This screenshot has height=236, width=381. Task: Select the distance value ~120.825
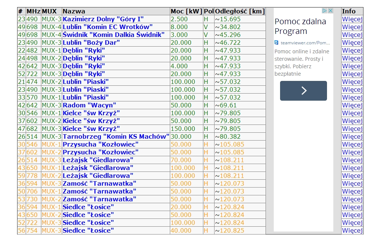(230, 230)
